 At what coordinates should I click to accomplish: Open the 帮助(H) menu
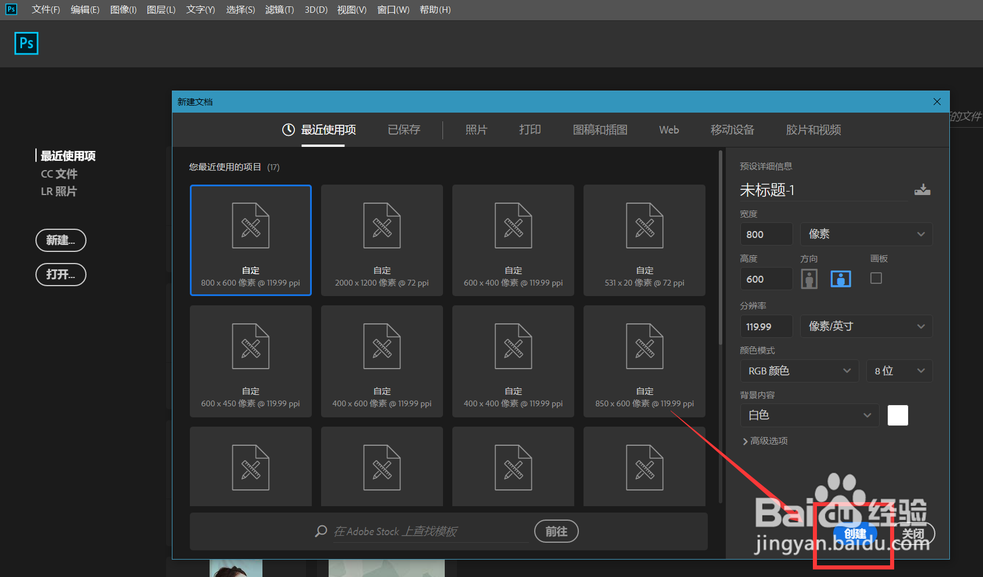point(435,10)
